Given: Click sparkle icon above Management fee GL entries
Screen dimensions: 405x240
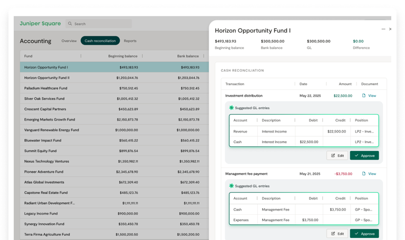Looking at the screenshot, I should (231, 186).
